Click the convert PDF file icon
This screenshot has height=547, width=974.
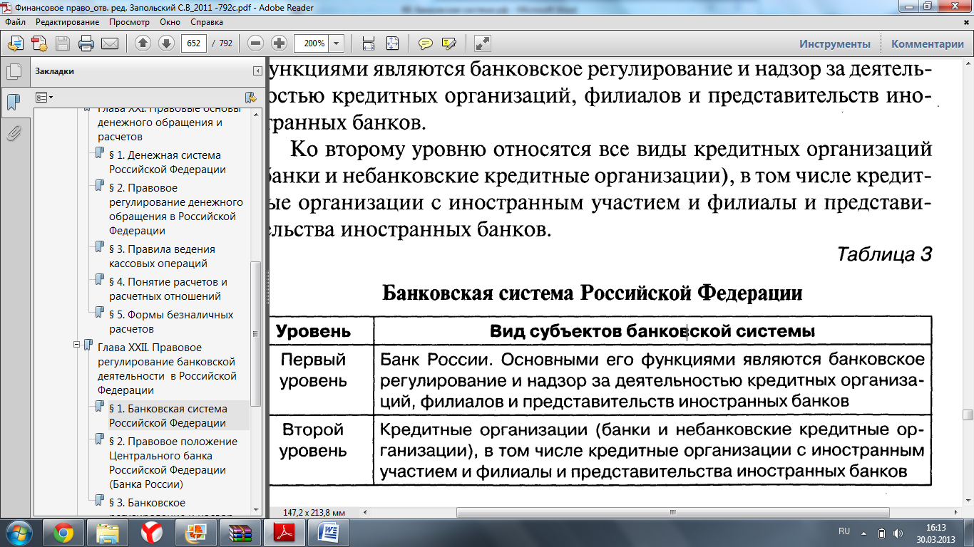coord(39,43)
